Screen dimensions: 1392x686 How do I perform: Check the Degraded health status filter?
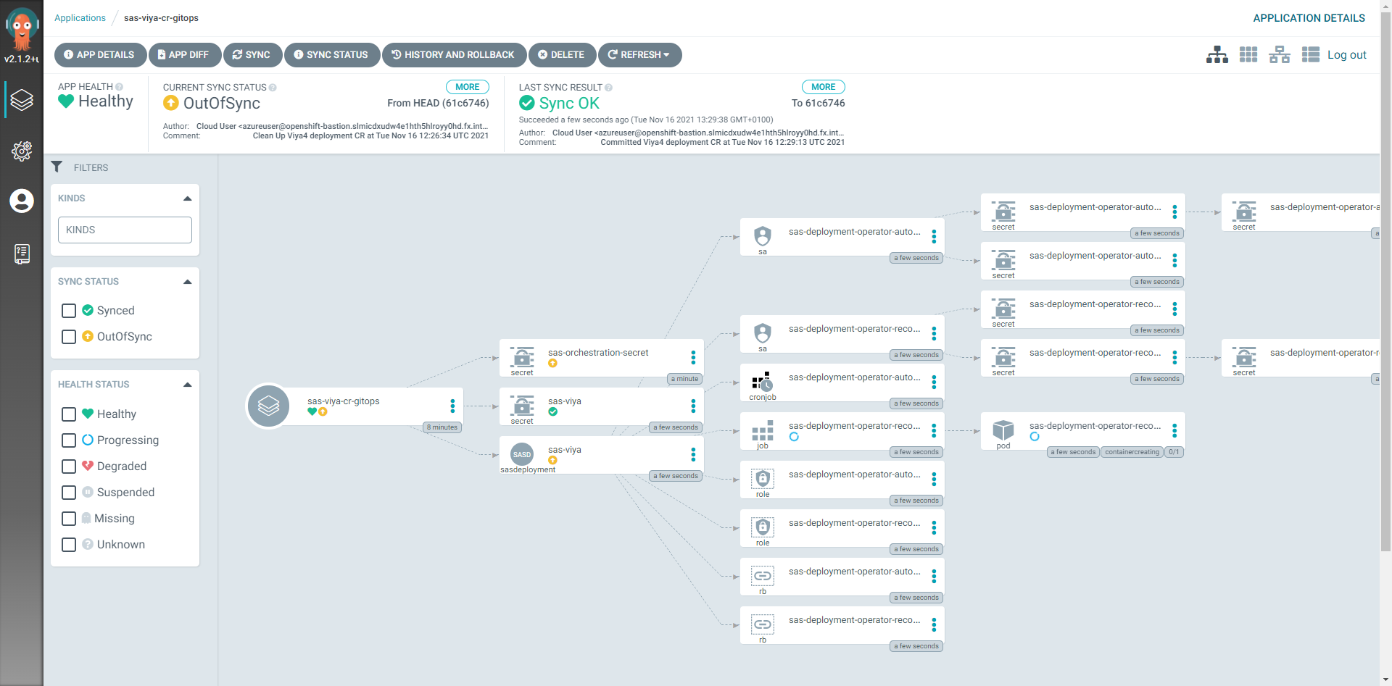click(x=69, y=467)
